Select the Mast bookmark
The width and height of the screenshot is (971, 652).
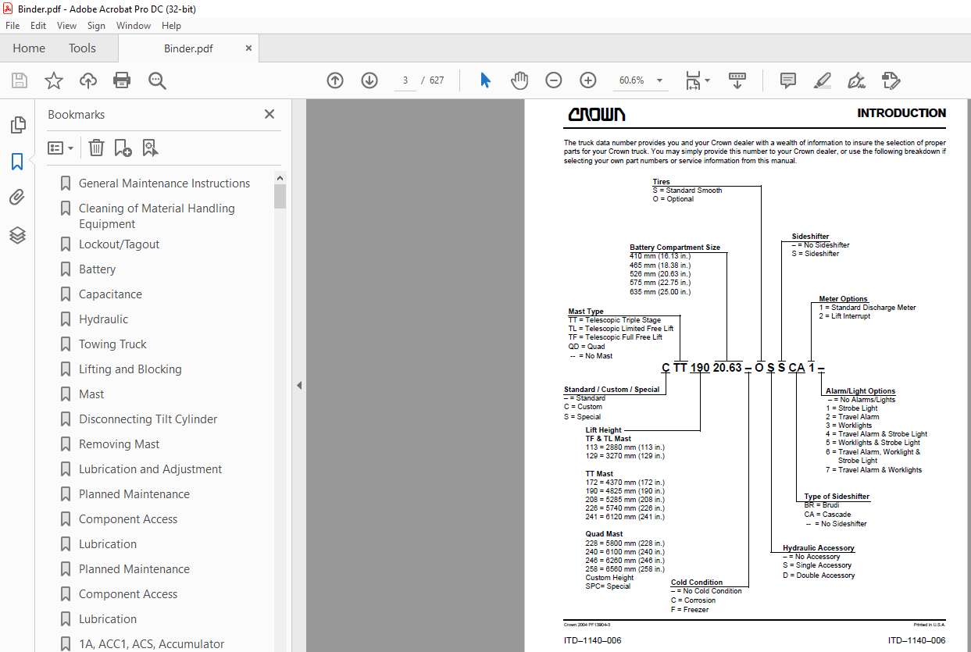pos(91,394)
